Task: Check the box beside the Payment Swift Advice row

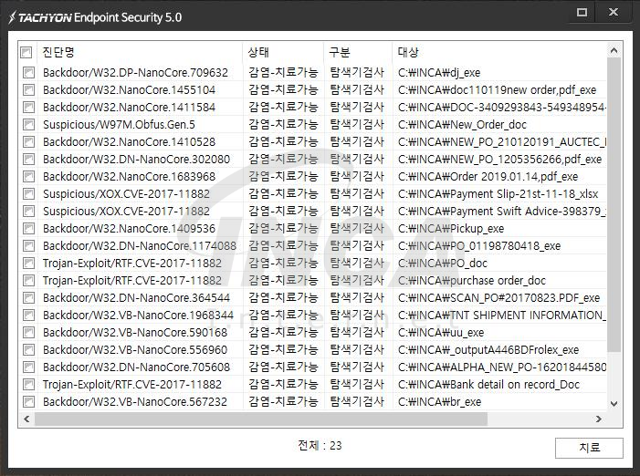Action: coord(28,212)
